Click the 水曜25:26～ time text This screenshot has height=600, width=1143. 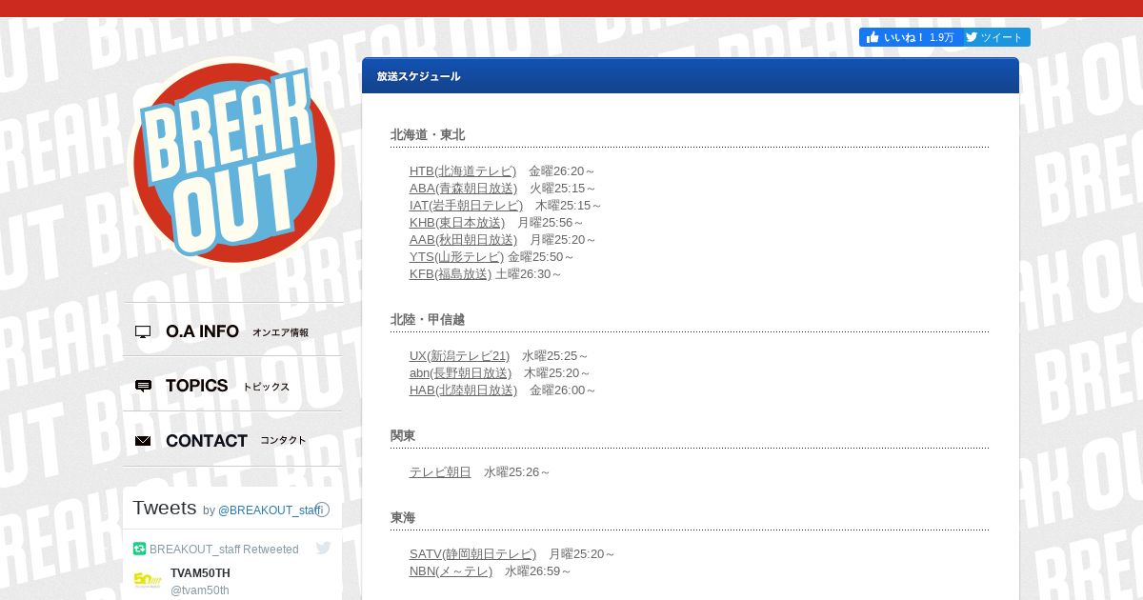pyautogui.click(x=517, y=472)
